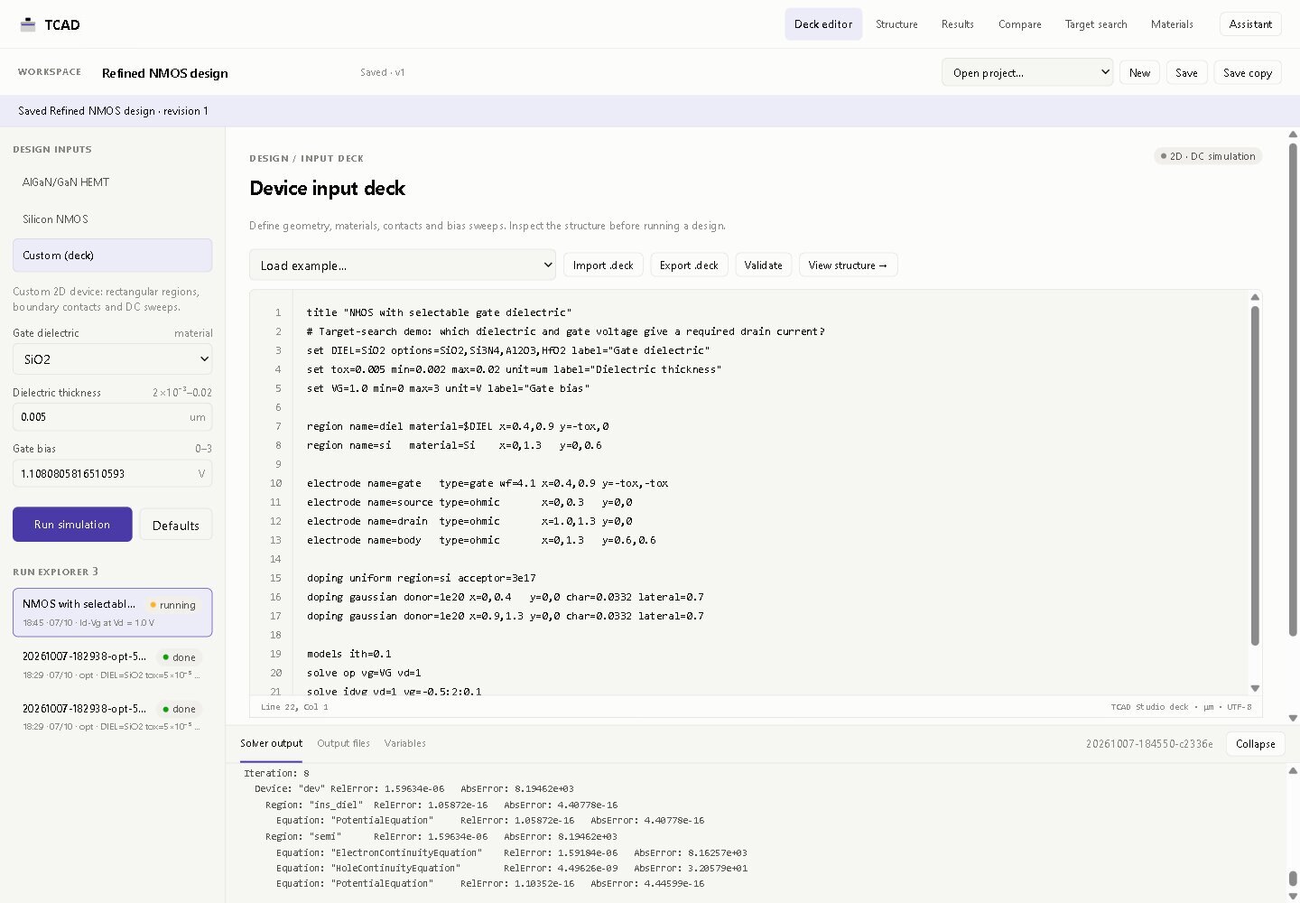
Task: Click the line 19 models ith=0.1 text
Action: pyautogui.click(x=348, y=654)
